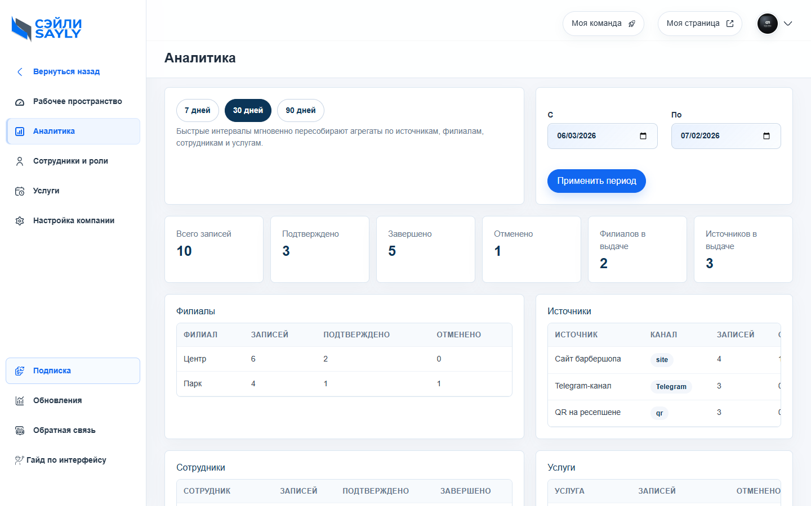The image size is (811, 506).
Task: Open Подписка menu item
Action: pos(73,371)
